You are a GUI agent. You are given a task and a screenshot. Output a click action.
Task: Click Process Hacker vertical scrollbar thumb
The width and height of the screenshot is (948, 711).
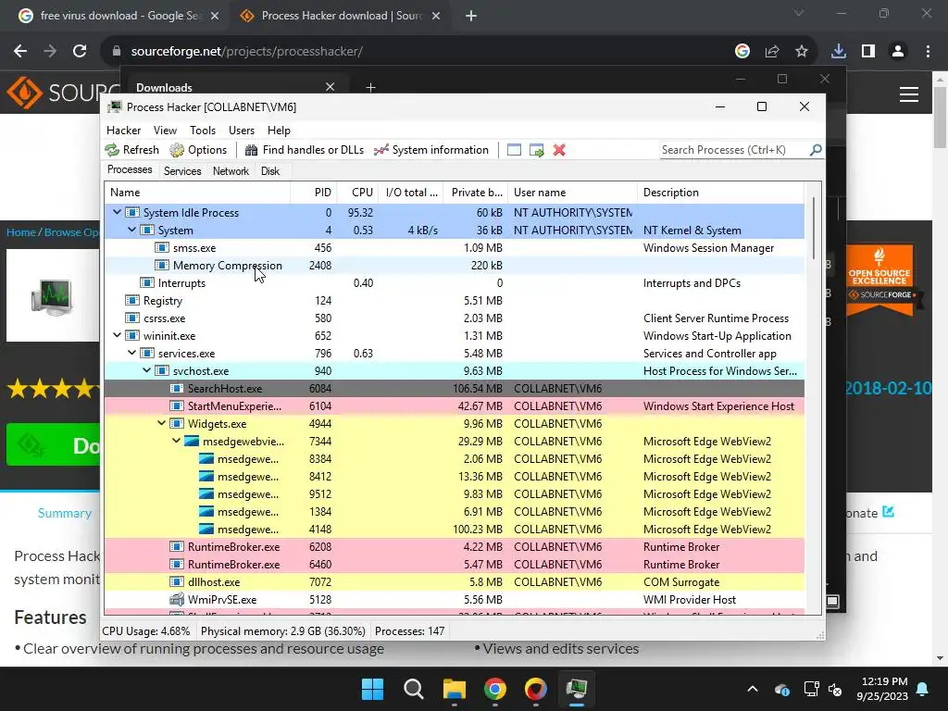(x=815, y=228)
